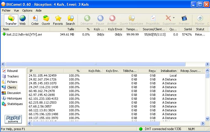Sort peers by IP column
This screenshot has width=210, height=132.
coord(46,71)
